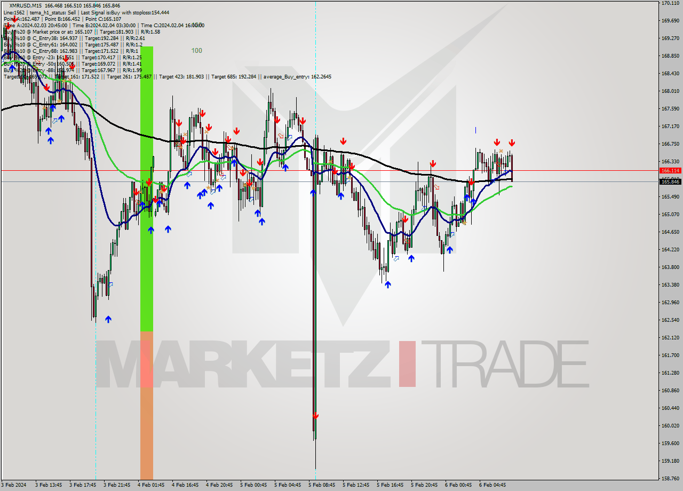Select the red 166.114 price label
The width and height of the screenshot is (683, 491).
pos(670,171)
